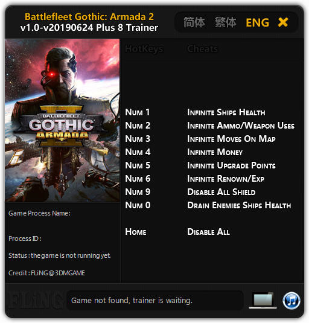Toggle Infinite Renown/Exp cheat
Viewport: 309px width, 323px height.
point(226,179)
